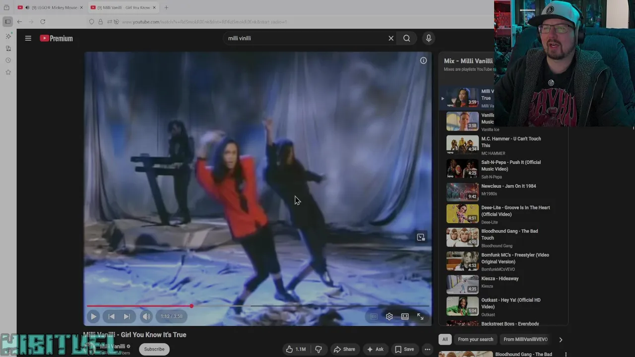
Task: Open browser AI sparkle sidebar icon
Action: pyautogui.click(x=8, y=36)
